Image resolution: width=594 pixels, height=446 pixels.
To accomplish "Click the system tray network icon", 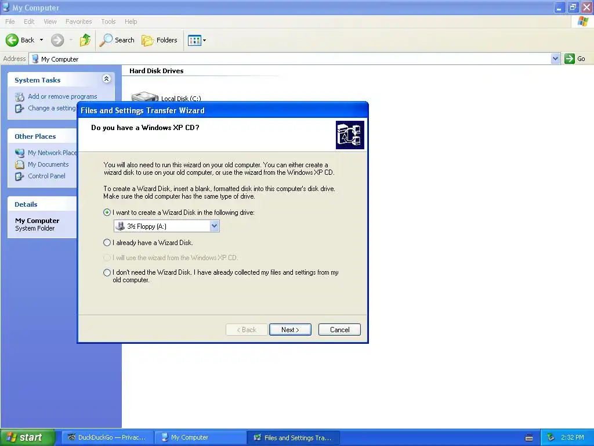I will click(551, 438).
